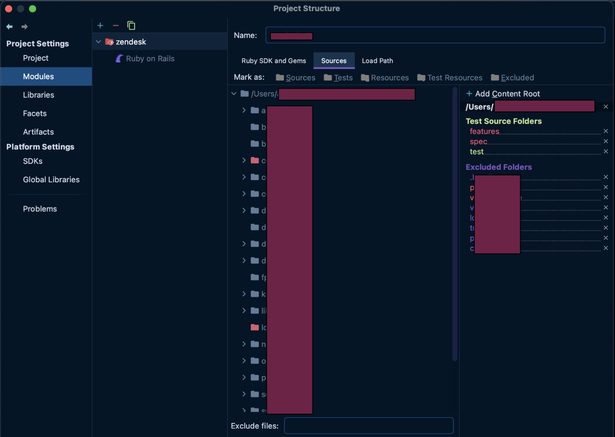Screen dimensions: 615x437
Task: Collapse the /Users content root folder
Action: point(234,94)
